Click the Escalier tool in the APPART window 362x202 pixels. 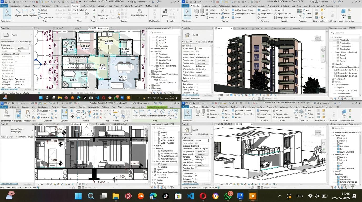(262, 17)
